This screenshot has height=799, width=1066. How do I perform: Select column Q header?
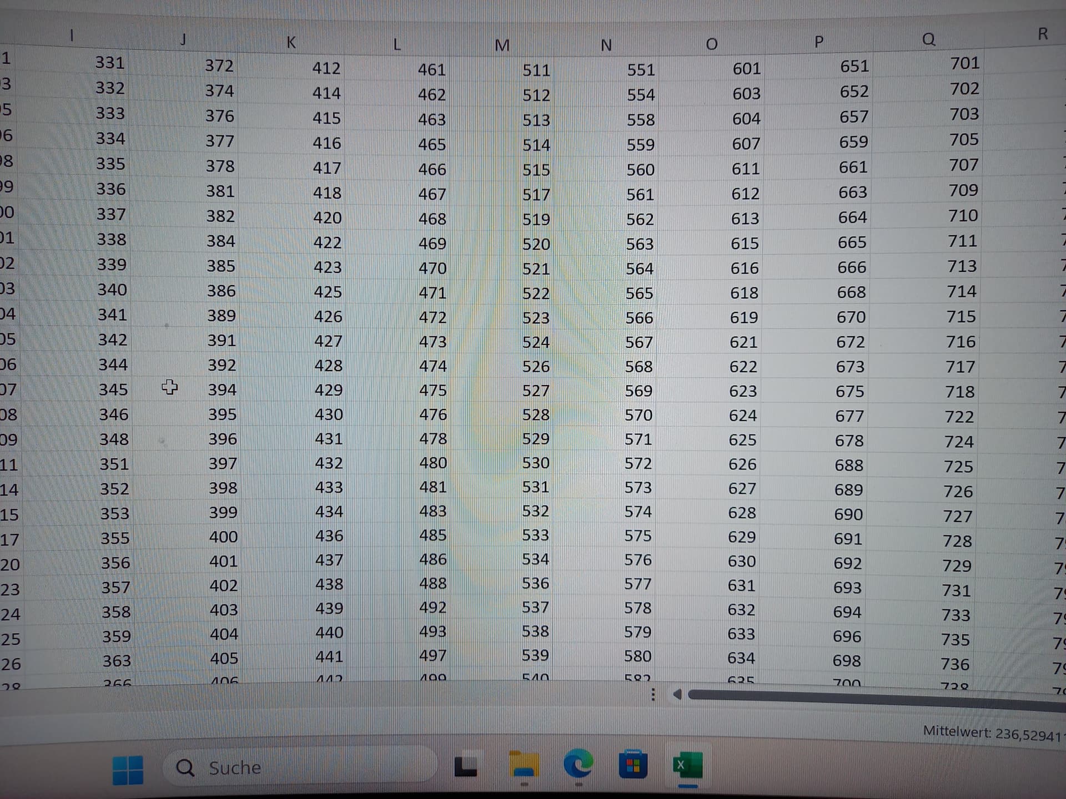928,39
